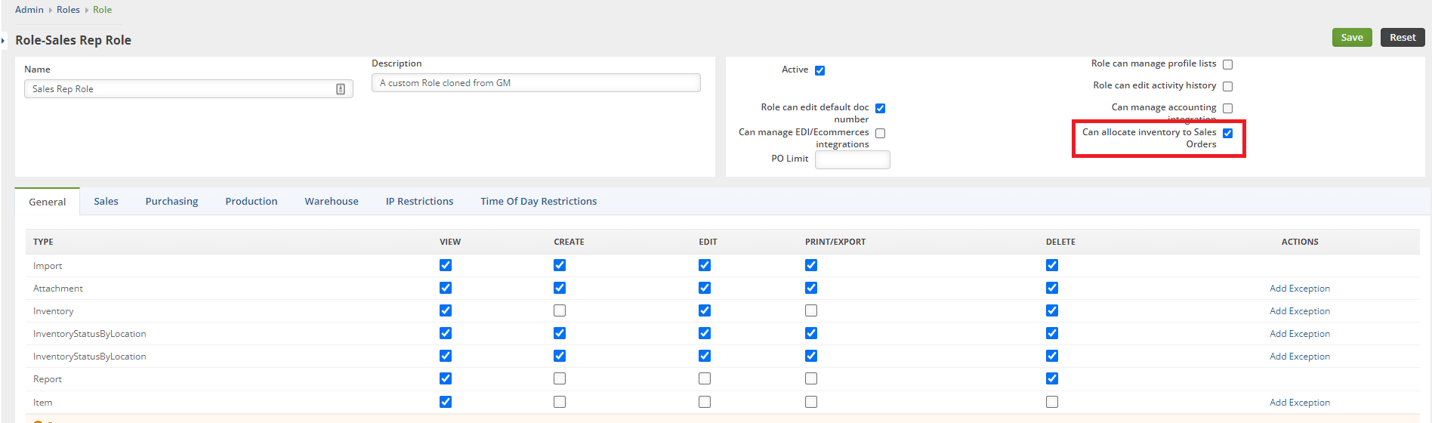Uncheck Delete permission for Report row

(1052, 378)
